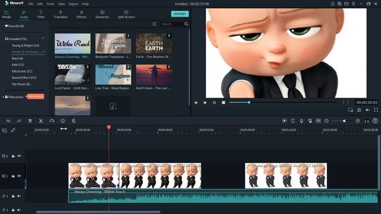Image resolution: width=381 pixels, height=214 pixels.
Task: Click the previous frame playback button
Action: coord(196,103)
